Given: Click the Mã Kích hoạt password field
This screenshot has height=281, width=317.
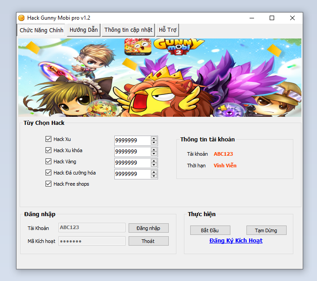Looking at the screenshot, I should point(92,241).
